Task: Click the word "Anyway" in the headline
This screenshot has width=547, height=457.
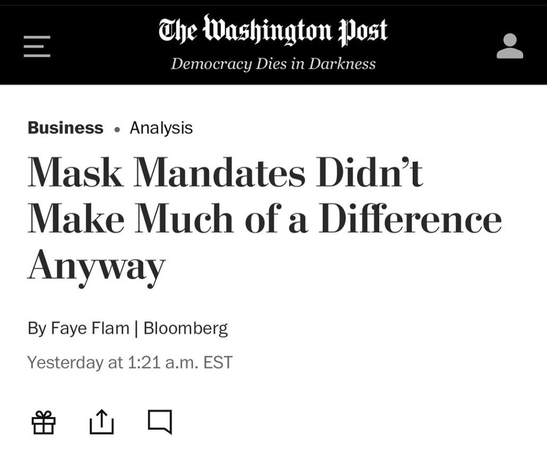Action: click(96, 266)
